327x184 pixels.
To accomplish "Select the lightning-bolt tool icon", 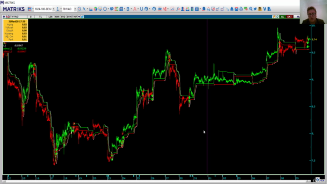I will (x=84, y=9).
